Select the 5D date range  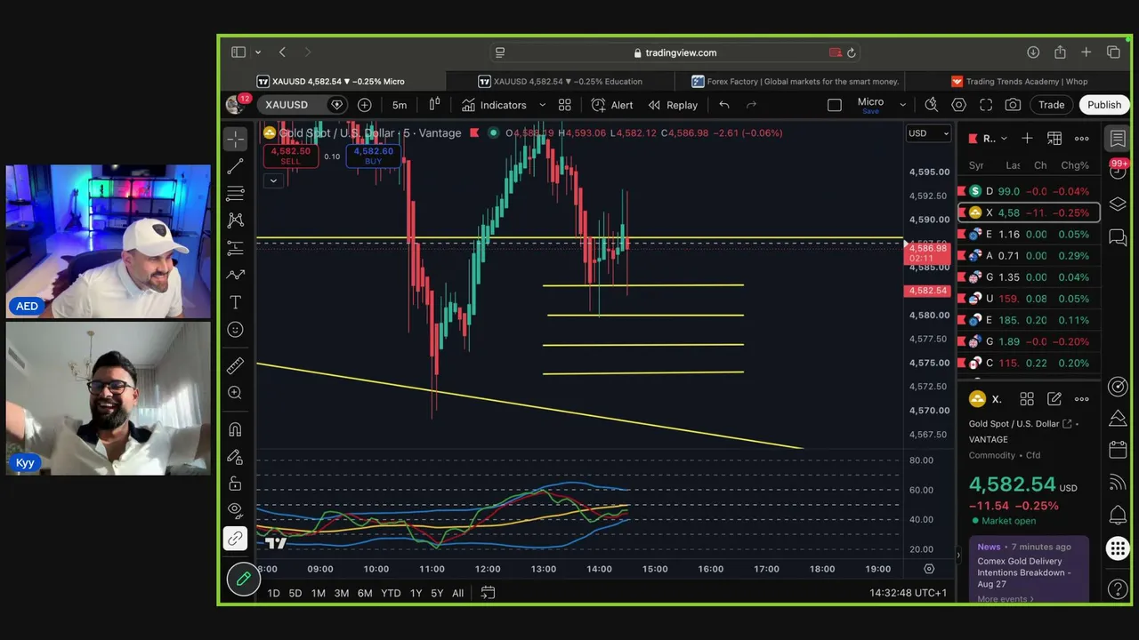(295, 593)
